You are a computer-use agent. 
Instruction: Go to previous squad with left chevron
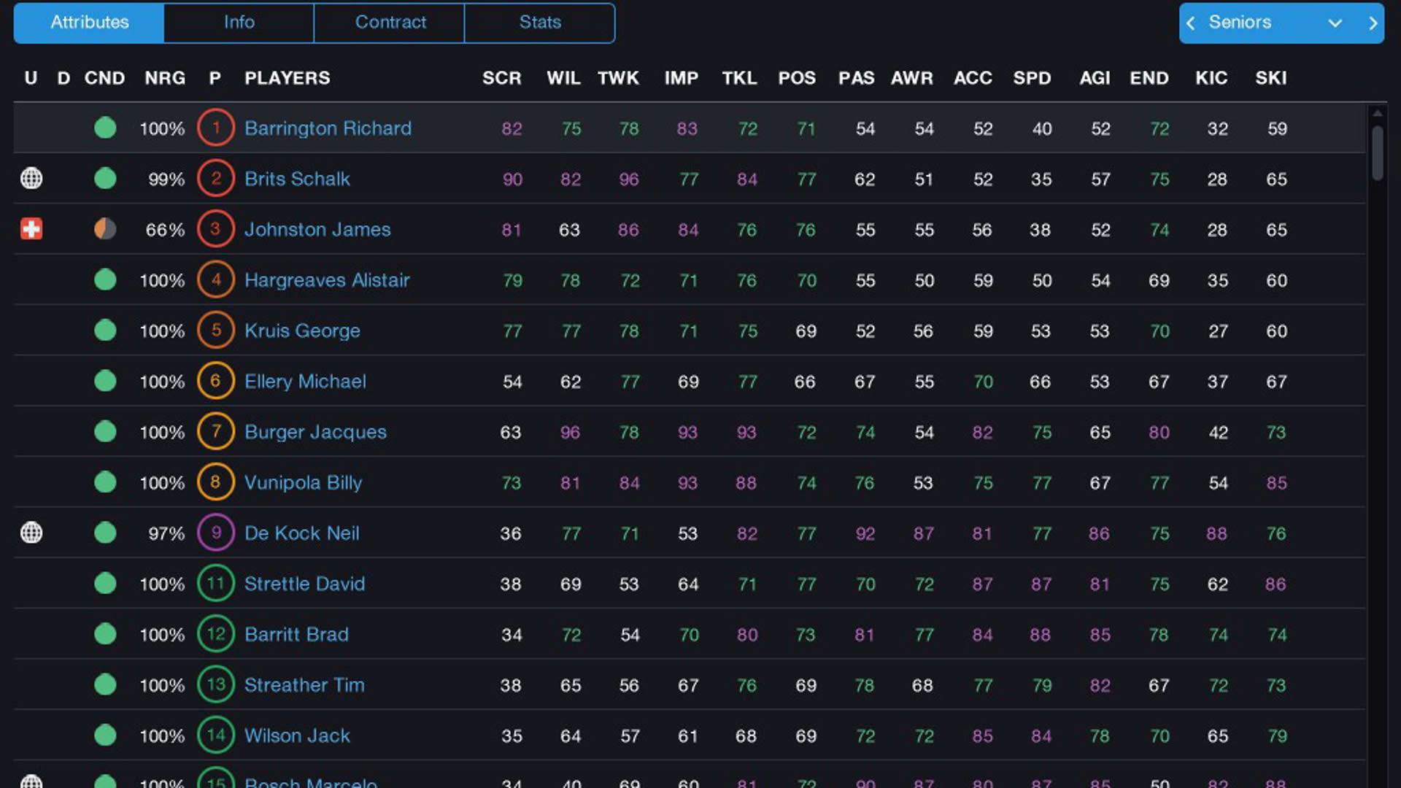(x=1190, y=23)
